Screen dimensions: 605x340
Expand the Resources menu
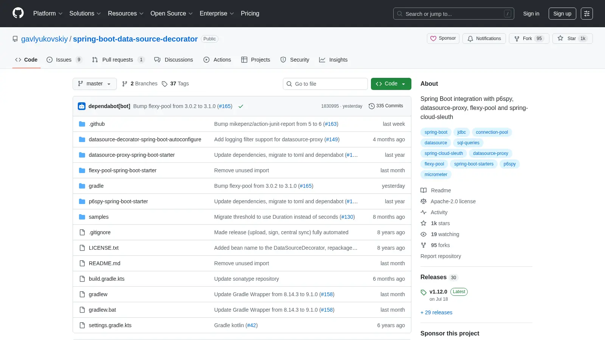(x=126, y=14)
